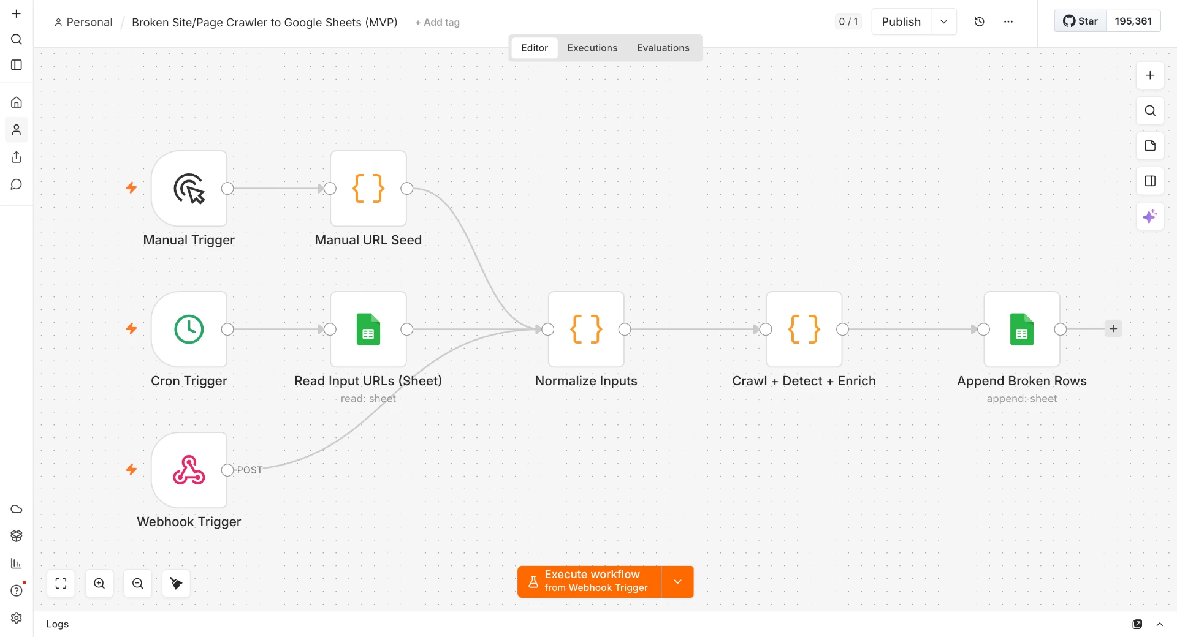Select the Editor tab
1177x637 pixels.
coord(535,48)
